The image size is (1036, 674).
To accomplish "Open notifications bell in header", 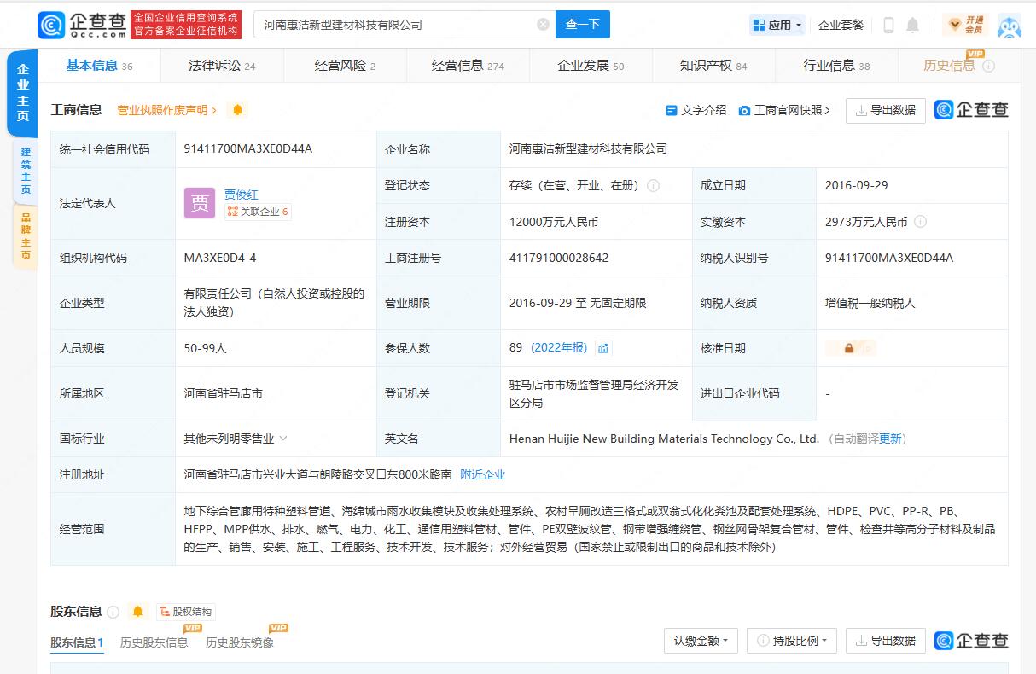I will (912, 25).
